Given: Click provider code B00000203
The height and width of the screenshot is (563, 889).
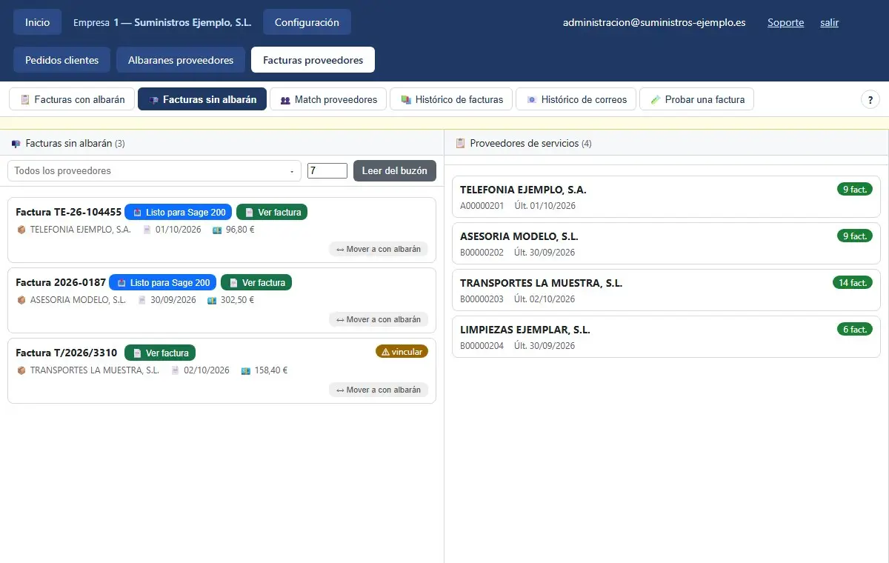Looking at the screenshot, I should tap(482, 299).
